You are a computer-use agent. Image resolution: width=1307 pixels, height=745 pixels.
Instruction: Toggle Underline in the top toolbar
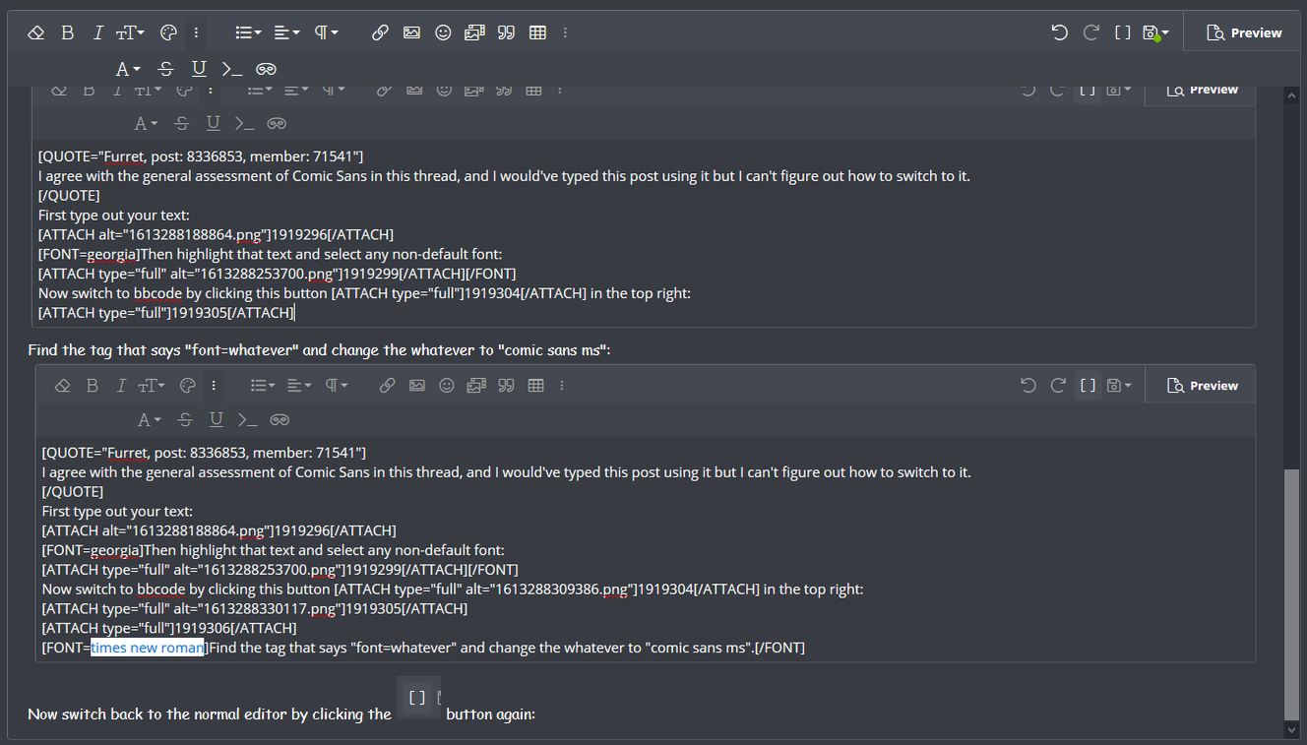(x=199, y=69)
